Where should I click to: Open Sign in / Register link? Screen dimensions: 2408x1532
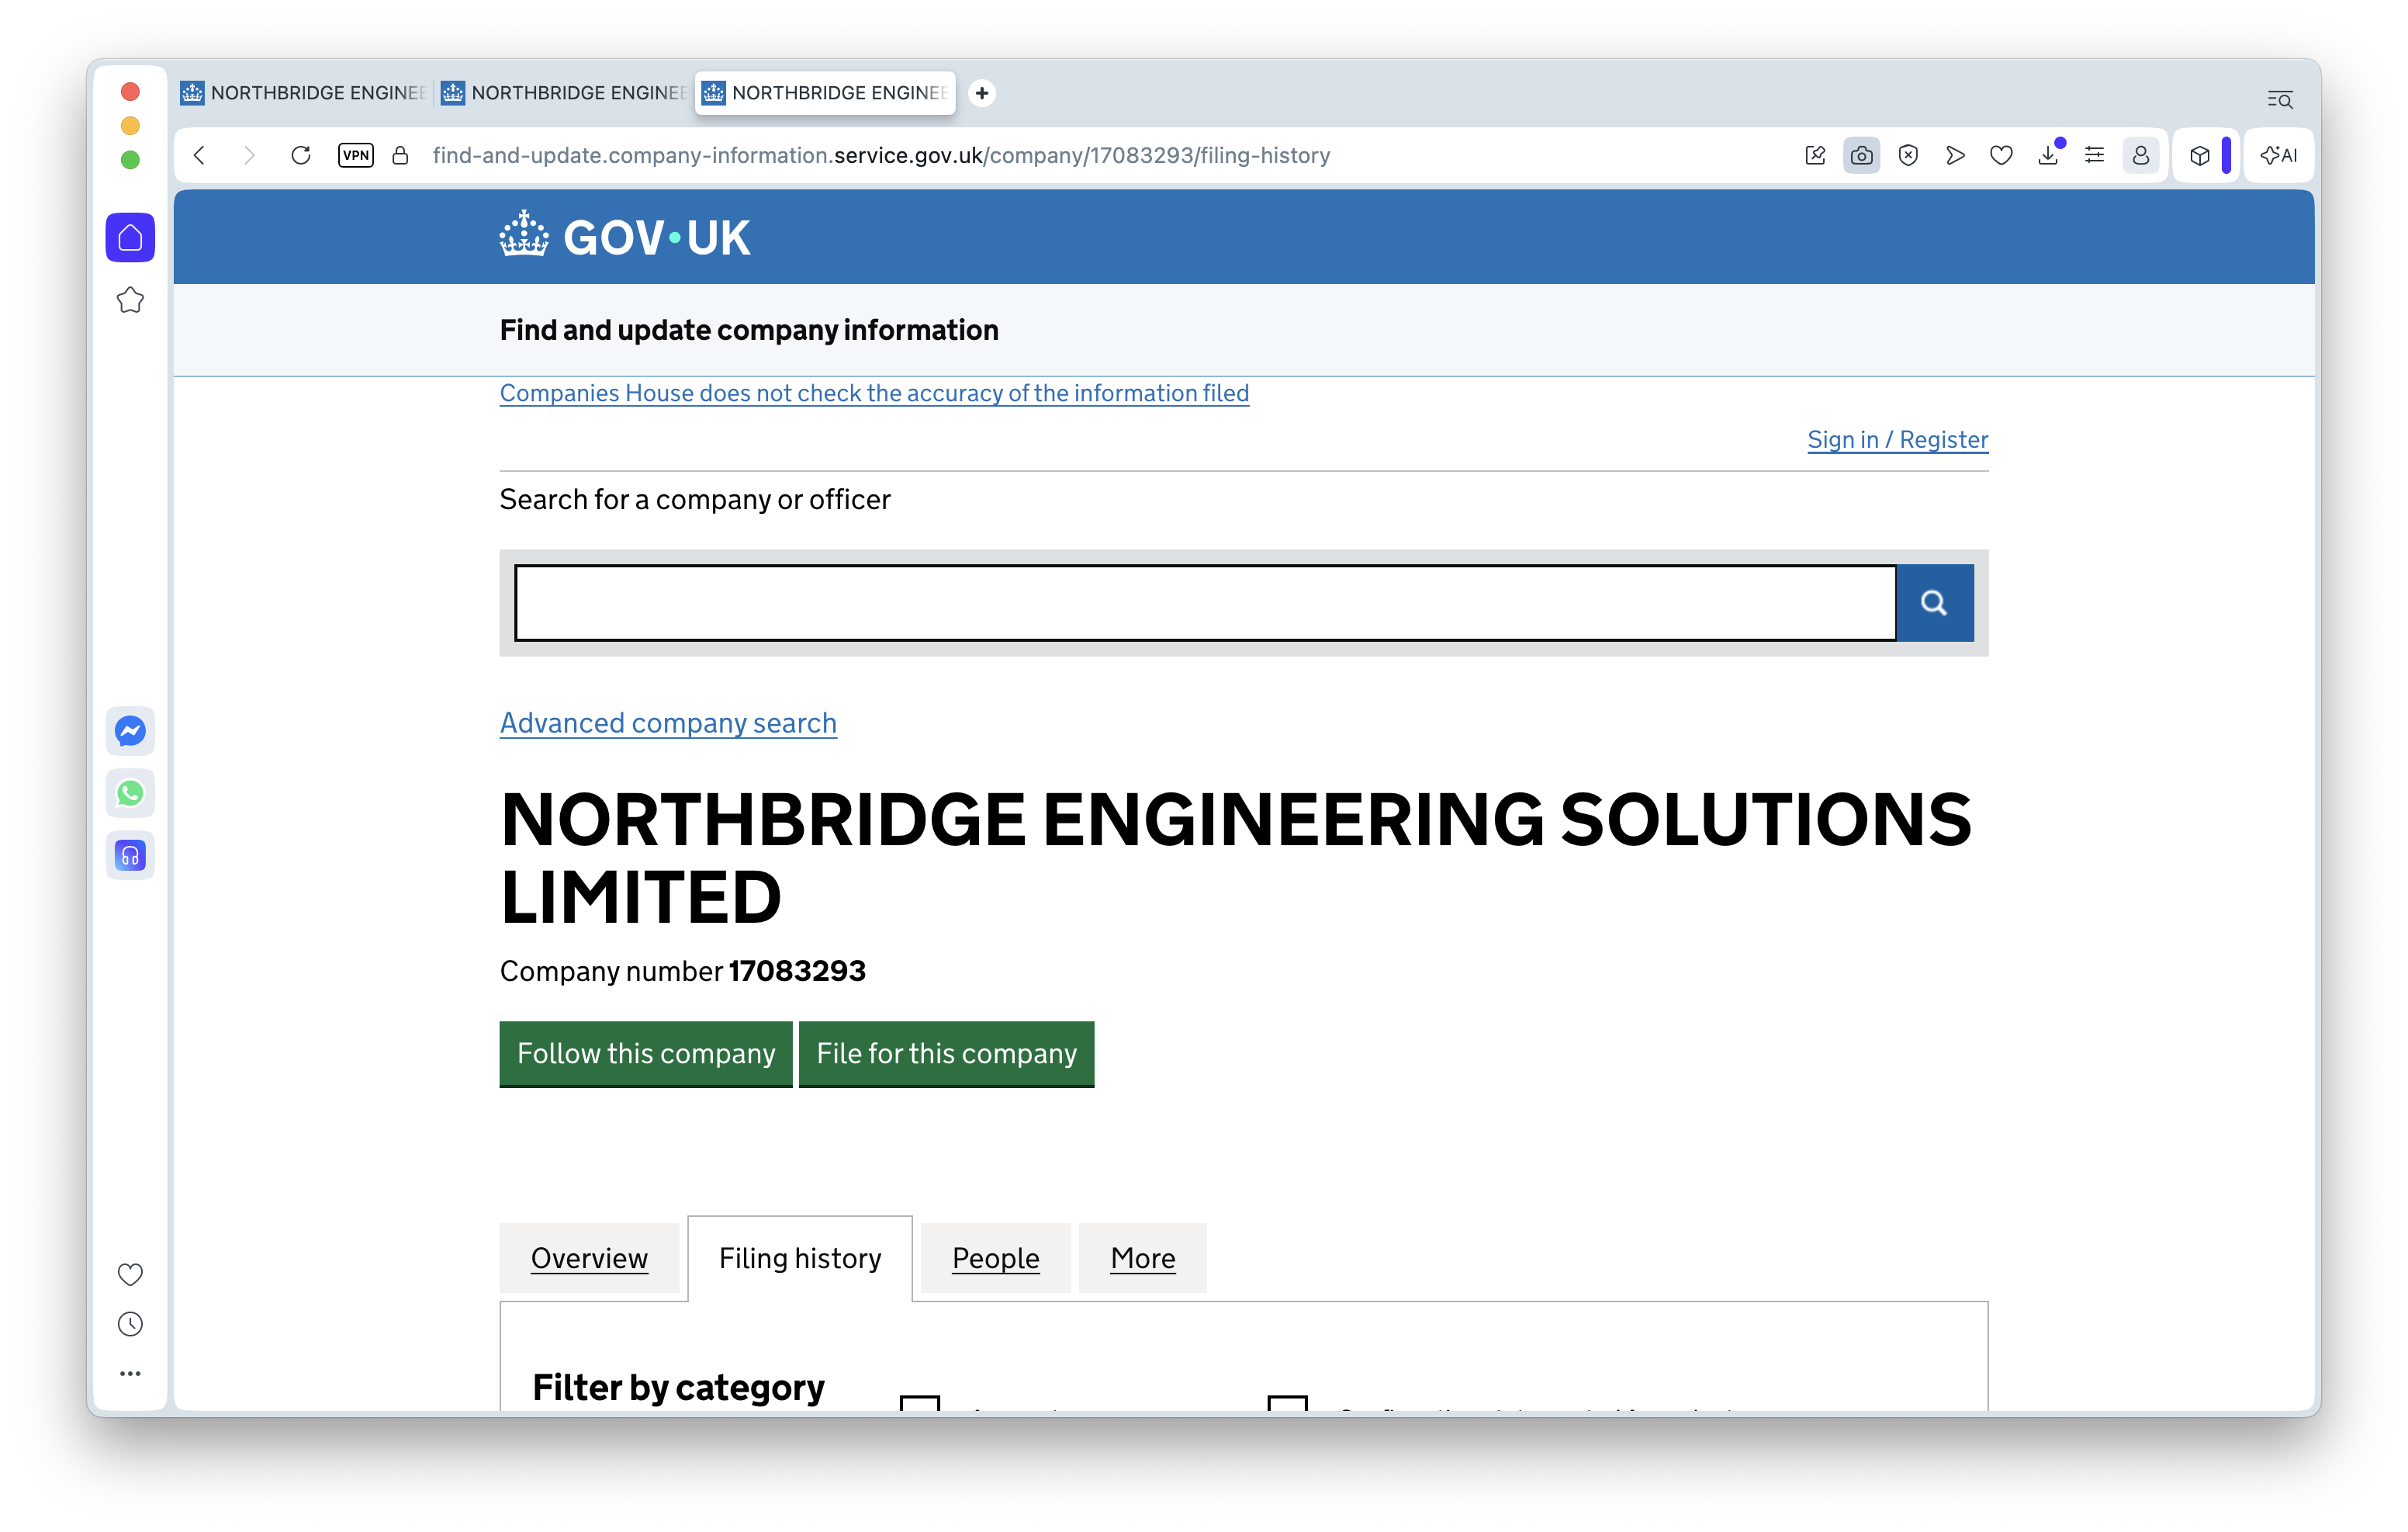point(1897,439)
